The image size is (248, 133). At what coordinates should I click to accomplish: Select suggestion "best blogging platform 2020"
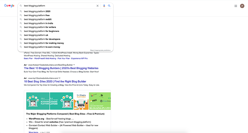(65, 11)
